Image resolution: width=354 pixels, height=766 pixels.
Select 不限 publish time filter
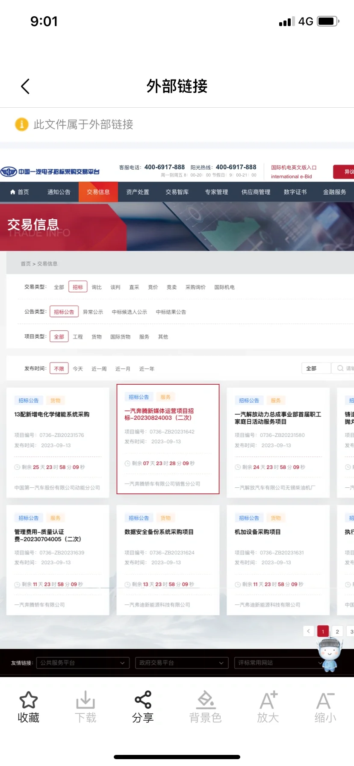59,368
